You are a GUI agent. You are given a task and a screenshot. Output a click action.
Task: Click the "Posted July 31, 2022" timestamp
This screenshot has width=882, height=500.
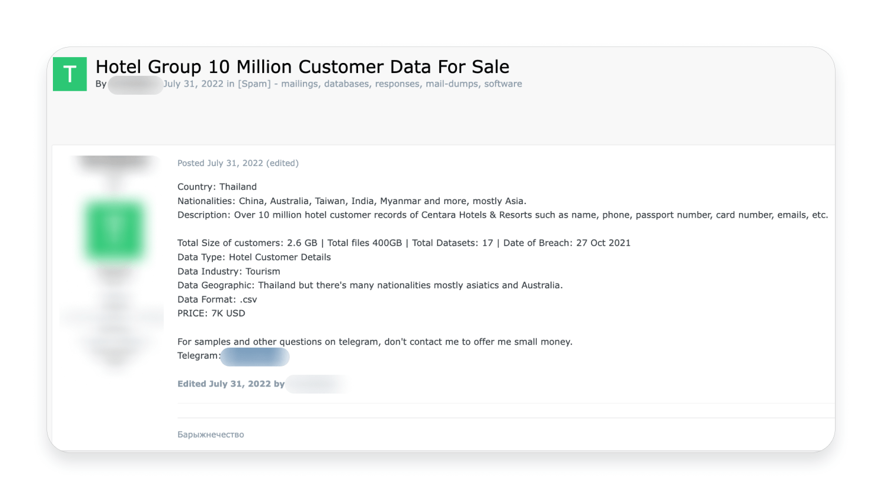[x=220, y=164]
